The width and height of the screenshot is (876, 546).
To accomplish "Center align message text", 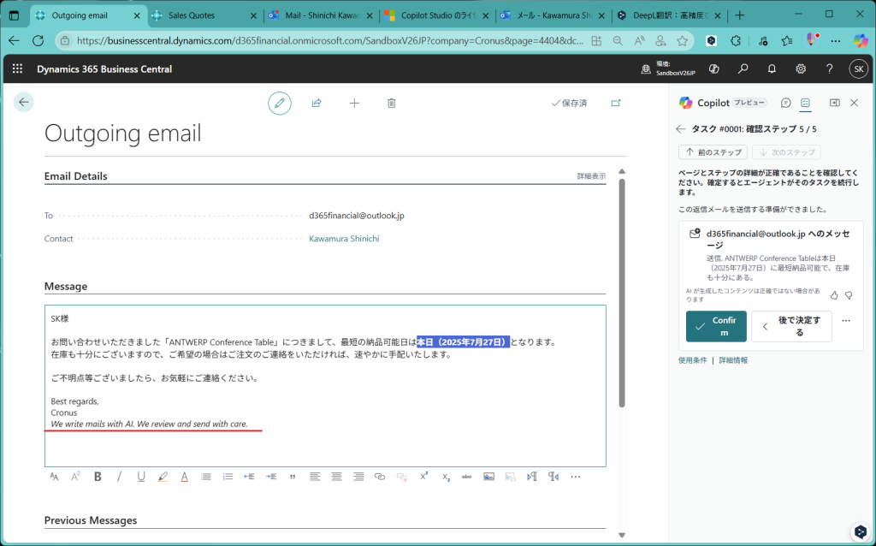I will (336, 477).
